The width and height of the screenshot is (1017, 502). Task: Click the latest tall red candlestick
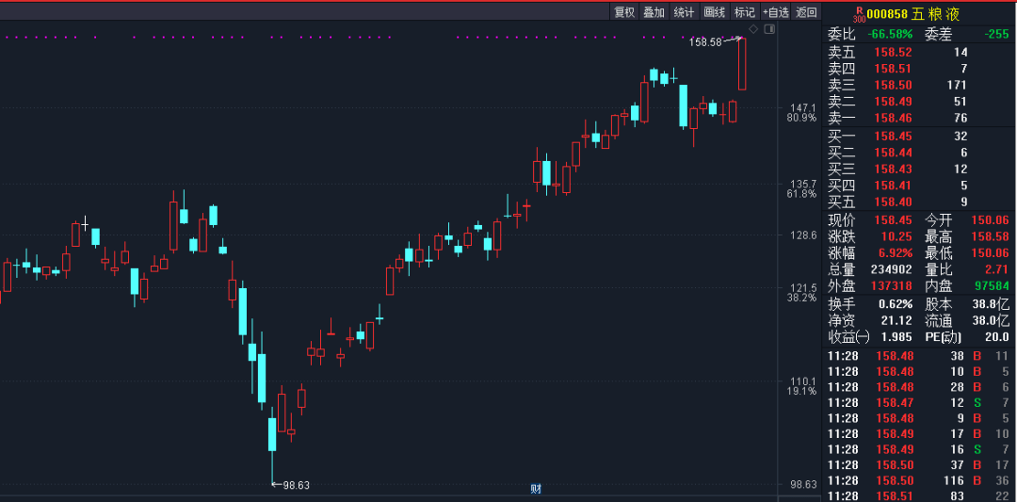(742, 63)
